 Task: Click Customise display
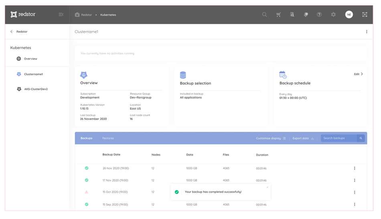(x=271, y=138)
